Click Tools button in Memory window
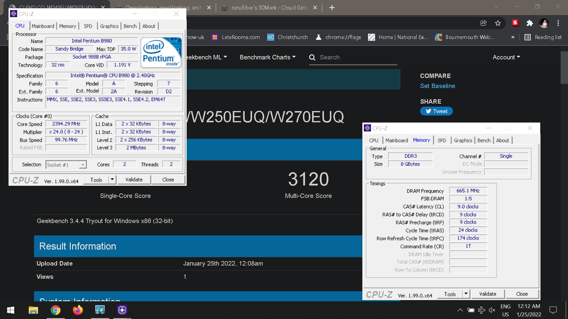The width and height of the screenshot is (568, 319). [450, 294]
